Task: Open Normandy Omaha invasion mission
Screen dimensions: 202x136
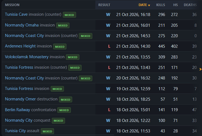Action: coord(30,25)
